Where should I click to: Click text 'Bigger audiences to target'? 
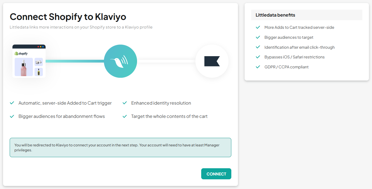click(289, 37)
